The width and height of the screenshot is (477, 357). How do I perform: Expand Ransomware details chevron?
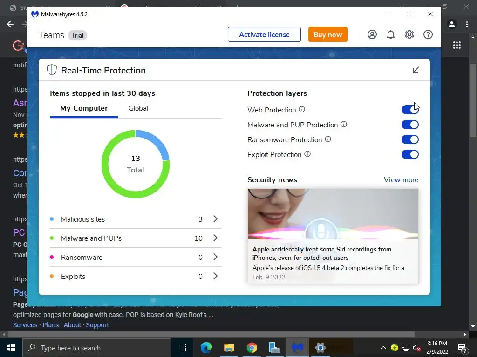coord(215,257)
